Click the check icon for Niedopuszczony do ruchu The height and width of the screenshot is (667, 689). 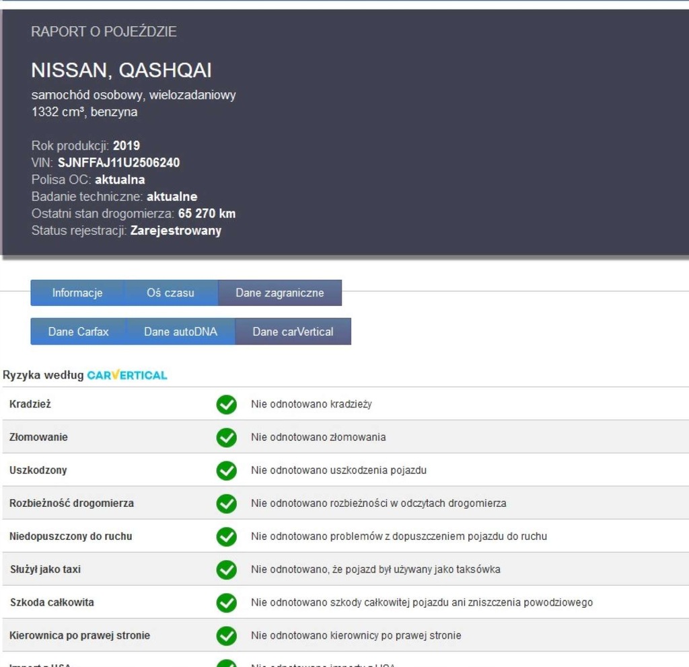coord(226,537)
